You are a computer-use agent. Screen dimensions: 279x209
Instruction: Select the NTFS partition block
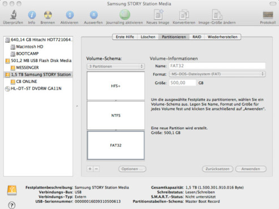115,115
